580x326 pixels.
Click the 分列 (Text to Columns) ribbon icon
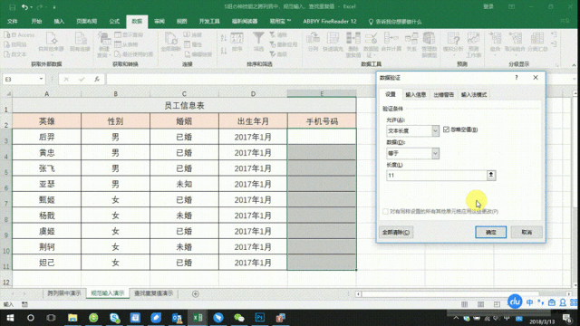tap(313, 42)
